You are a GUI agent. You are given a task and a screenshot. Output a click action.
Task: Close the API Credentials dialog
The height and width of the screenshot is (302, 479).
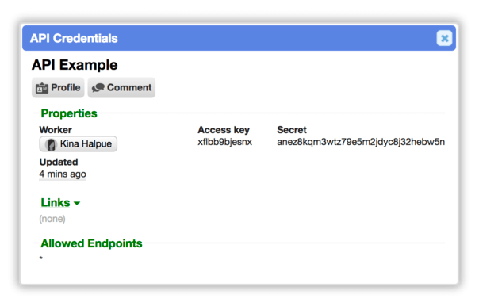444,38
